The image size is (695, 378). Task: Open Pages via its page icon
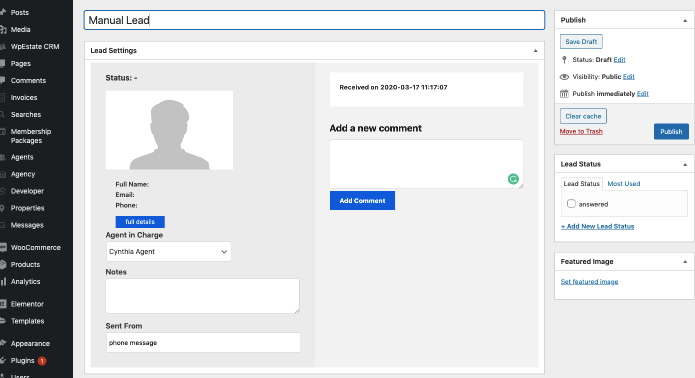coord(3,63)
